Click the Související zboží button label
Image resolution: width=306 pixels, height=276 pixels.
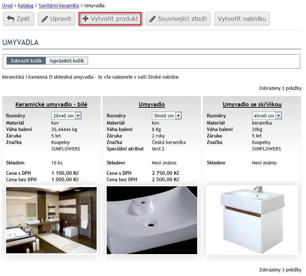(x=182, y=19)
